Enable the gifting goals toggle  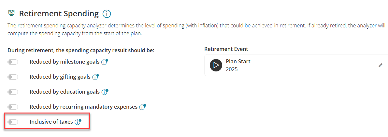pyautogui.click(x=13, y=77)
